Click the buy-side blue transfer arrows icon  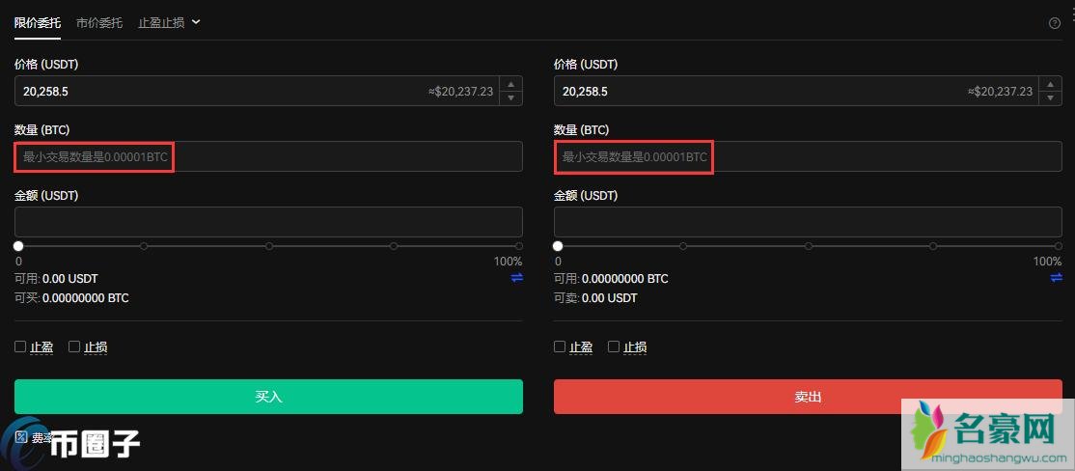[x=516, y=278]
